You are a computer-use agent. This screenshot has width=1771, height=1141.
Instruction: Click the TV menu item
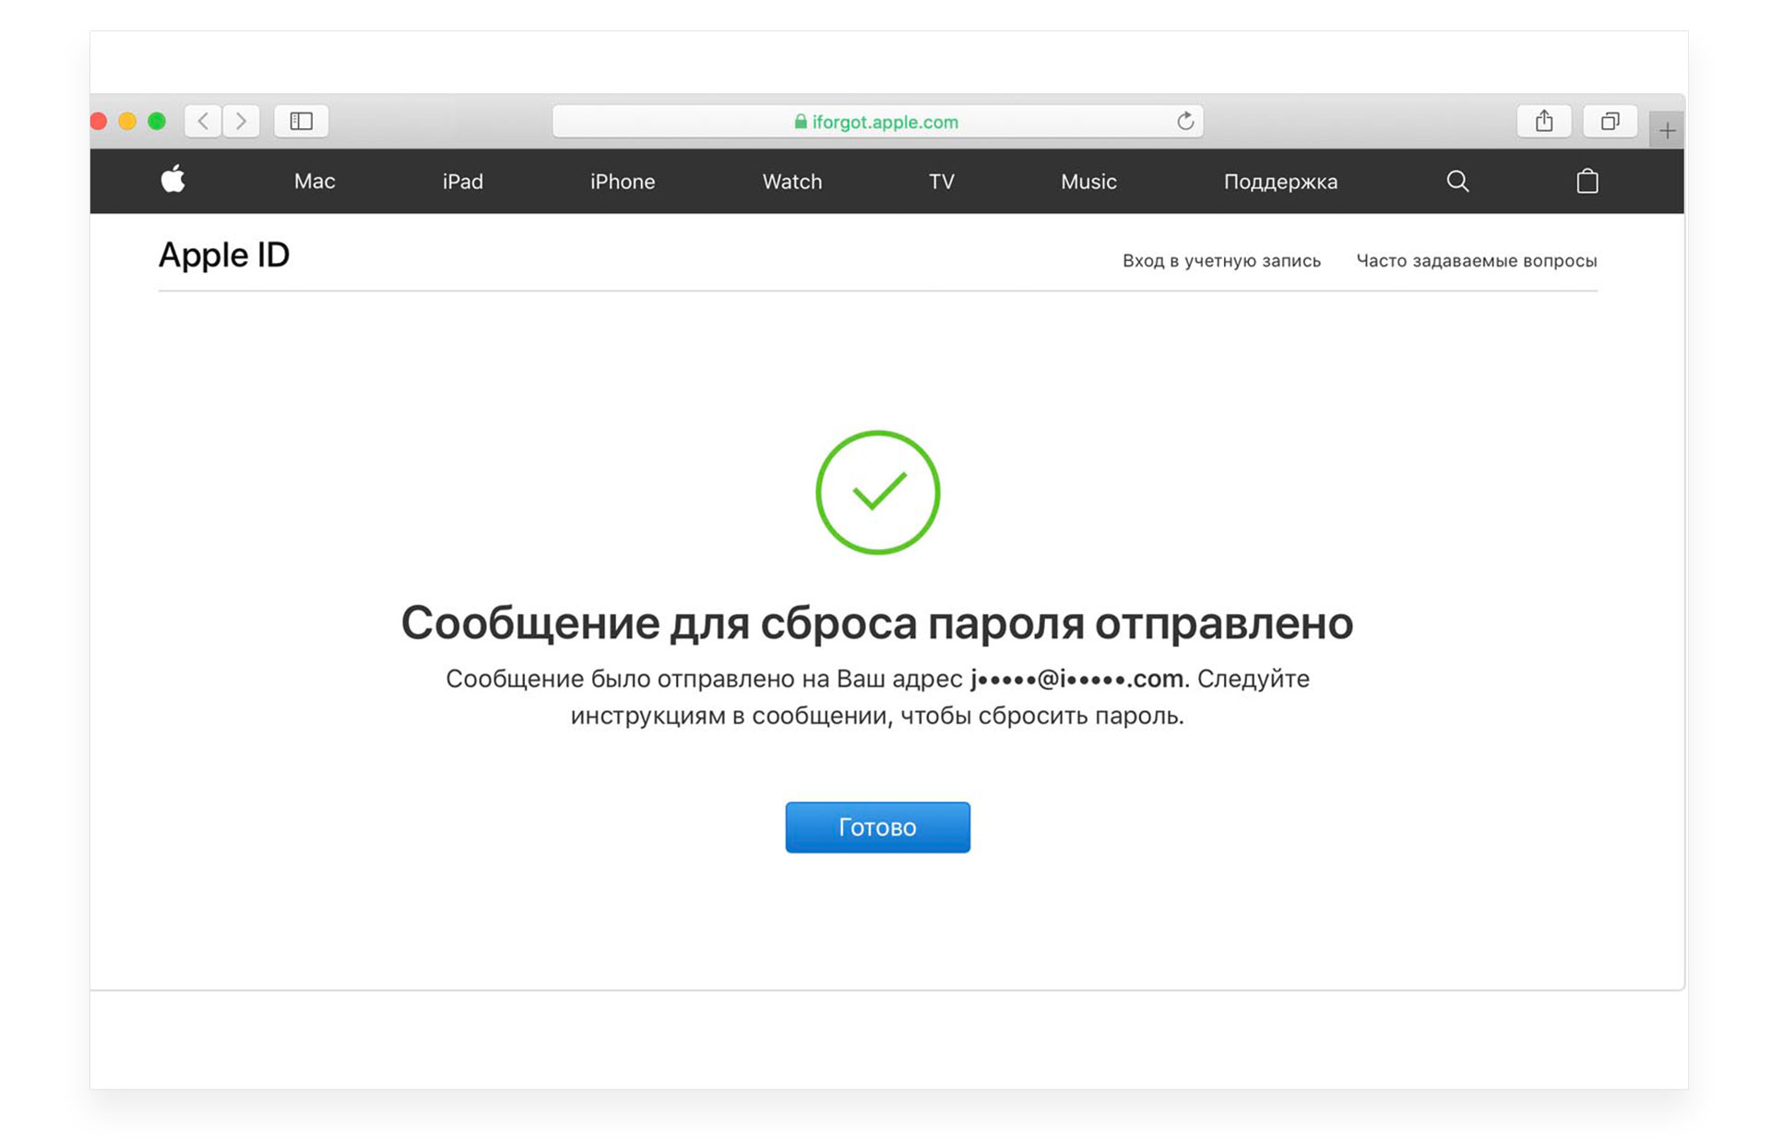(943, 181)
